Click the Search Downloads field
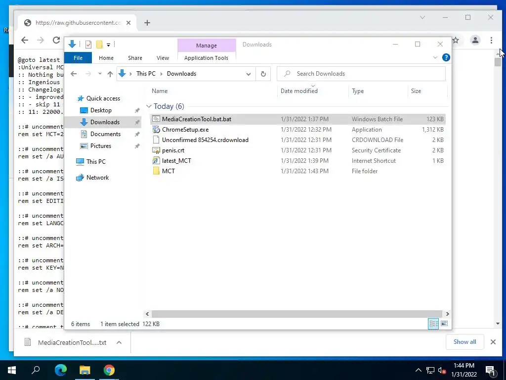The image size is (506, 380). coord(361,74)
